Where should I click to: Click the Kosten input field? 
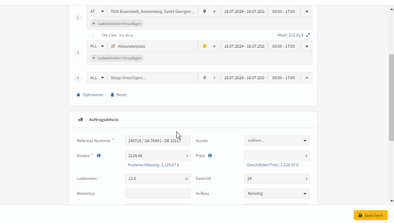point(158,156)
